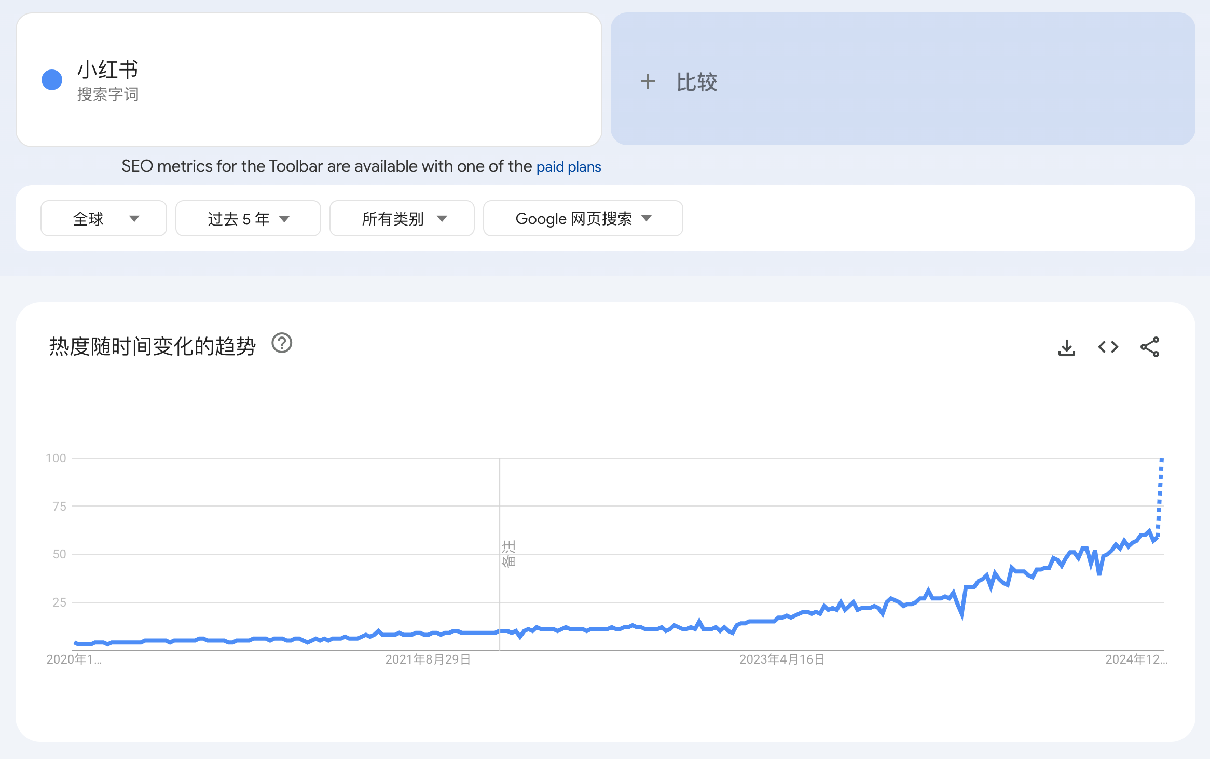This screenshot has width=1210, height=759.
Task: Click the 搜索字词 label
Action: 108,94
